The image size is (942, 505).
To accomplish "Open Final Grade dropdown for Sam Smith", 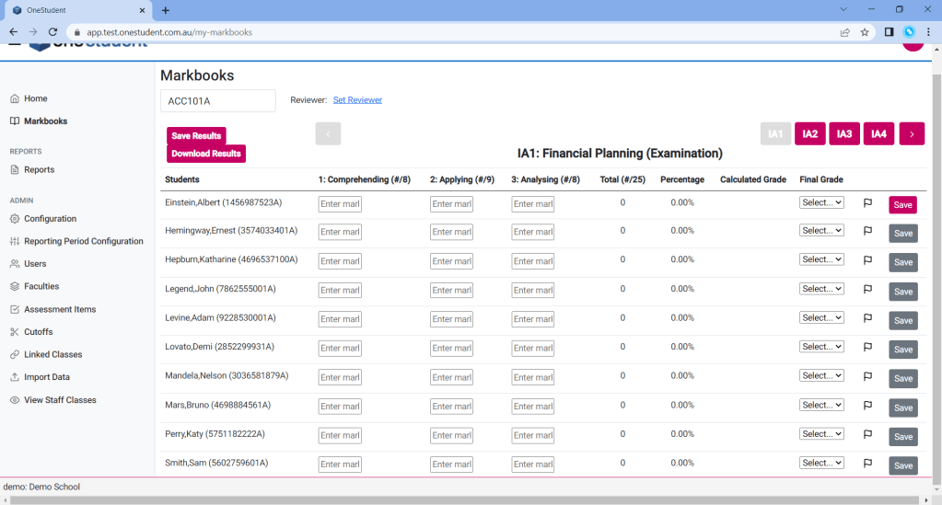I will point(821,463).
